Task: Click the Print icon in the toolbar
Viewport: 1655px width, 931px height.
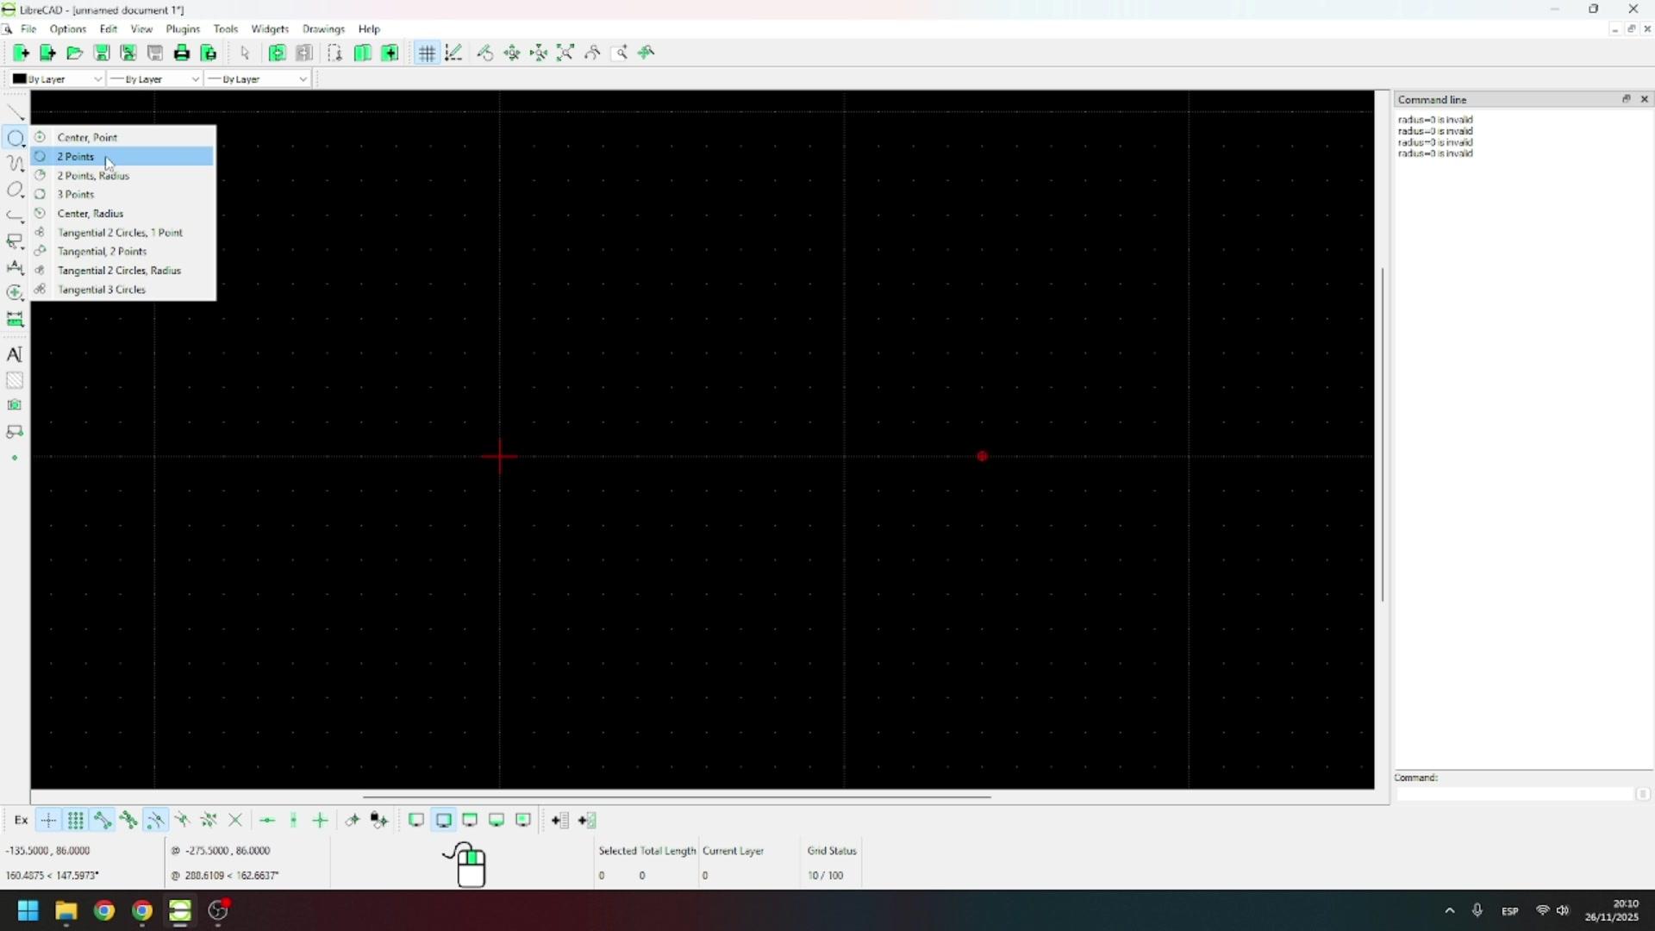Action: (182, 53)
